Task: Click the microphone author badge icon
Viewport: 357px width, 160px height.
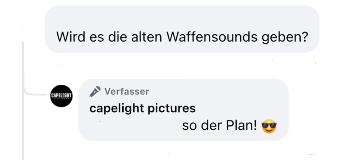Action: coord(95,92)
